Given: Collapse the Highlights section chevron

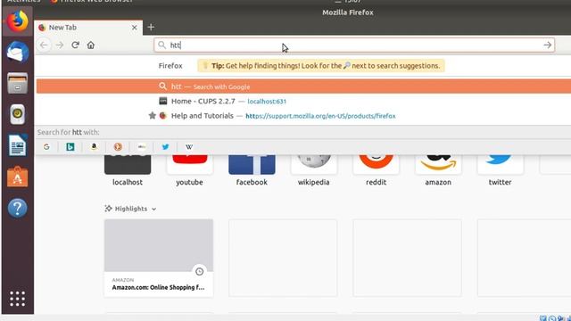Looking at the screenshot, I should click(x=154, y=209).
